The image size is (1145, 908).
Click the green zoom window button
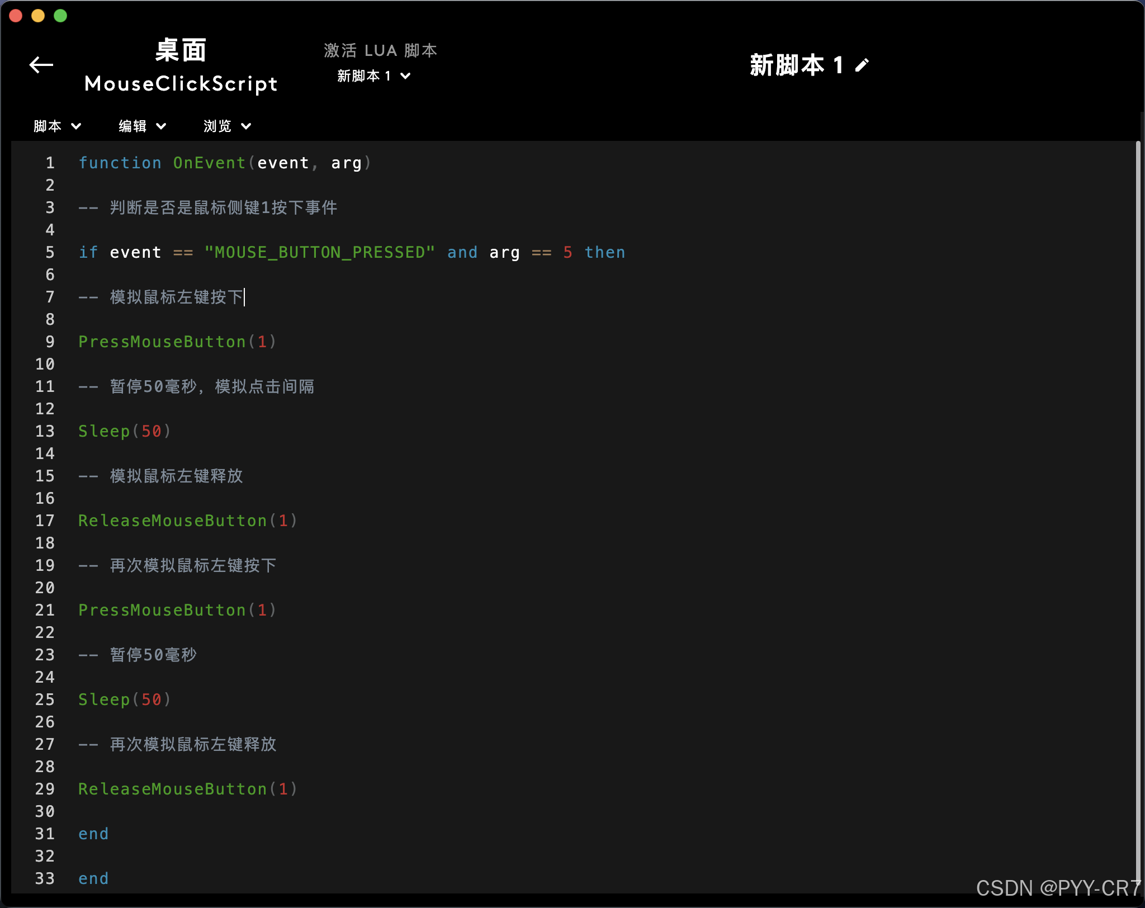point(60,16)
